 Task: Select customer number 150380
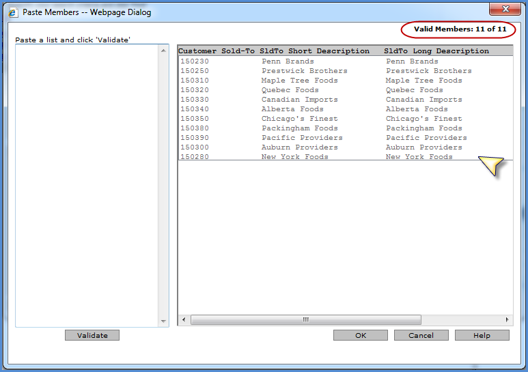195,128
